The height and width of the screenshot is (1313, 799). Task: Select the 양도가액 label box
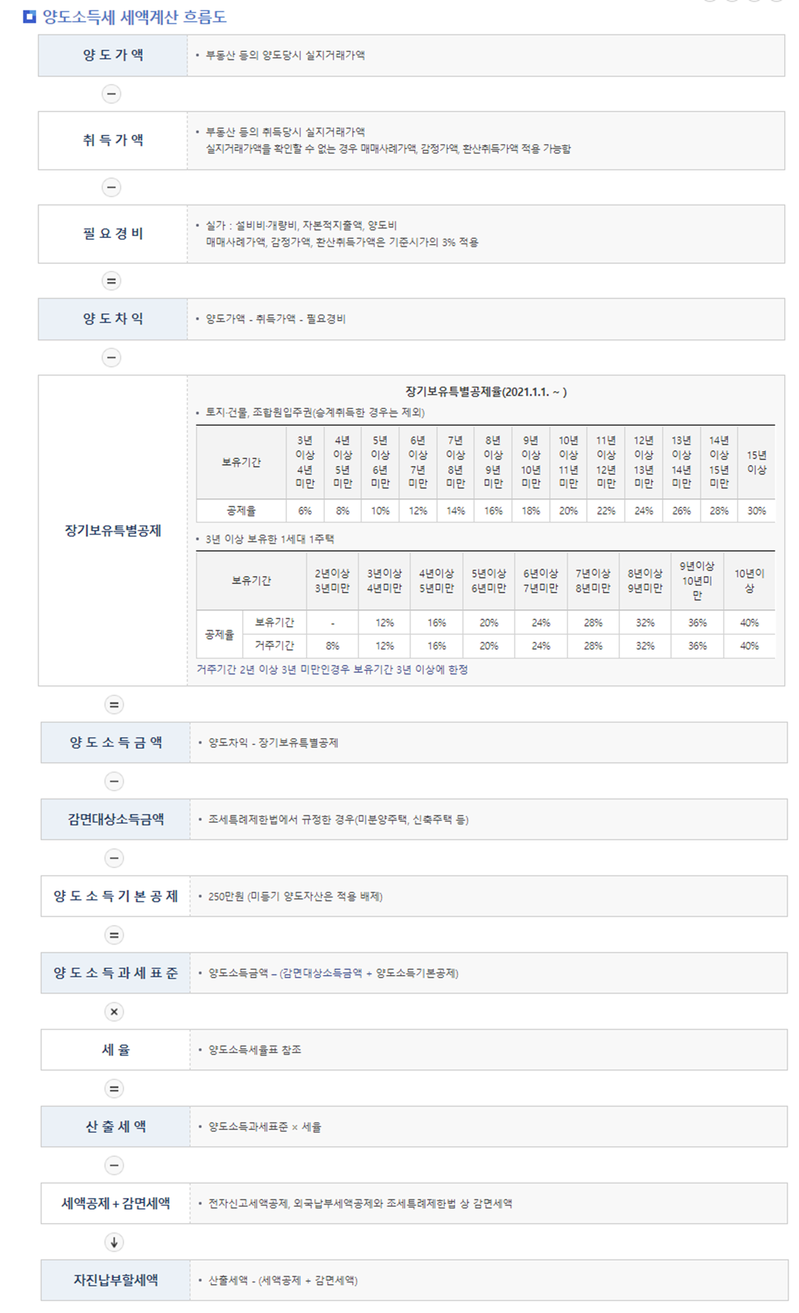coord(113,55)
